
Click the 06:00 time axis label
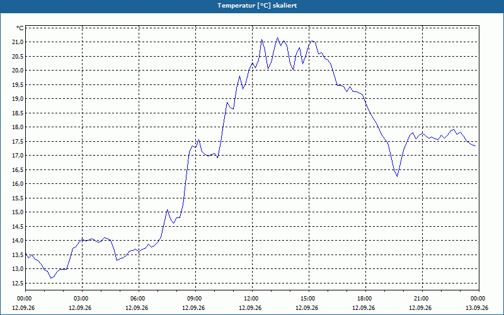point(137,299)
